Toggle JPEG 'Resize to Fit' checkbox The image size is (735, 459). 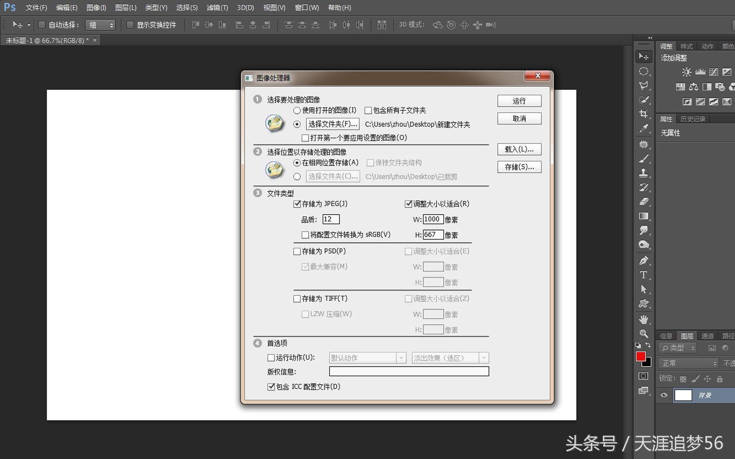point(408,204)
